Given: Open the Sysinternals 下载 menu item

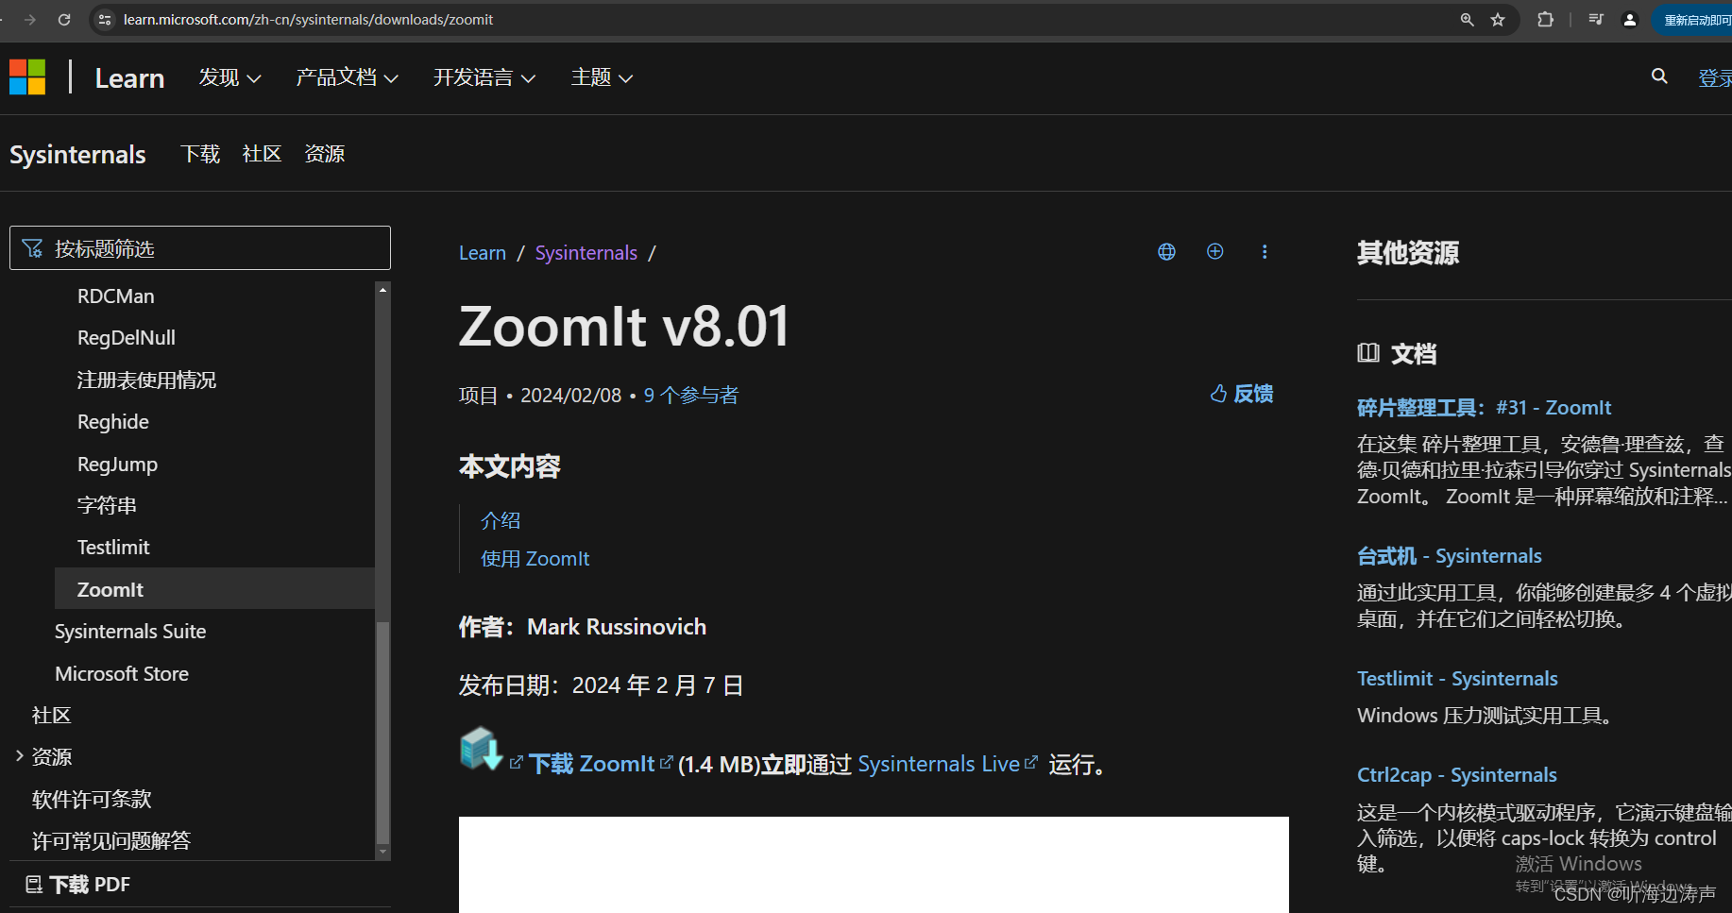Looking at the screenshot, I should click(x=199, y=154).
